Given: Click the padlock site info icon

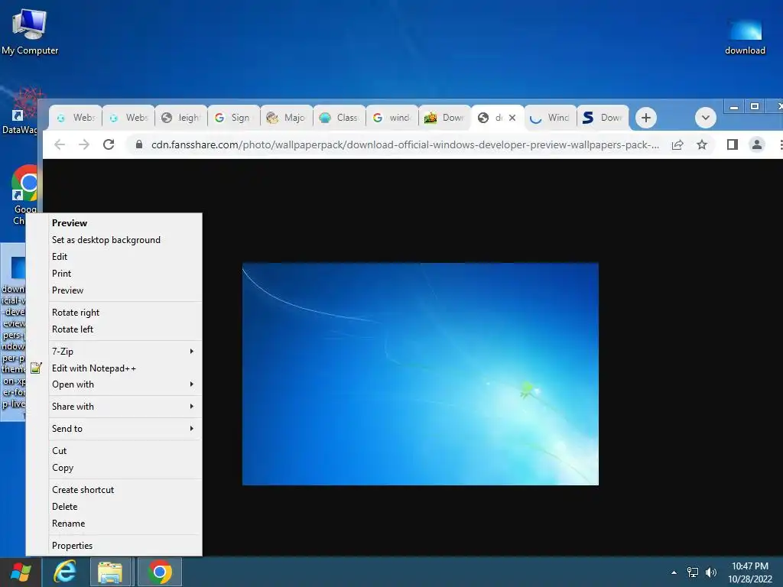Looking at the screenshot, I should tap(139, 144).
